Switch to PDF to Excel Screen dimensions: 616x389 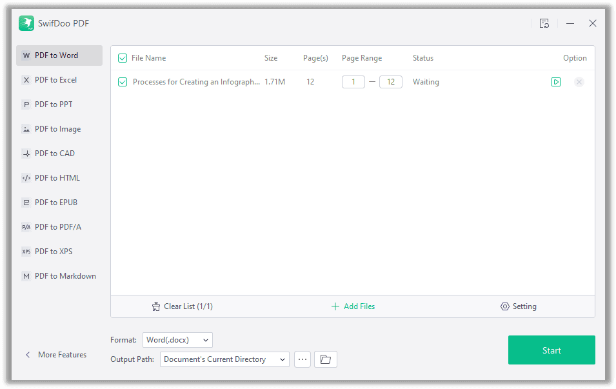(59, 80)
